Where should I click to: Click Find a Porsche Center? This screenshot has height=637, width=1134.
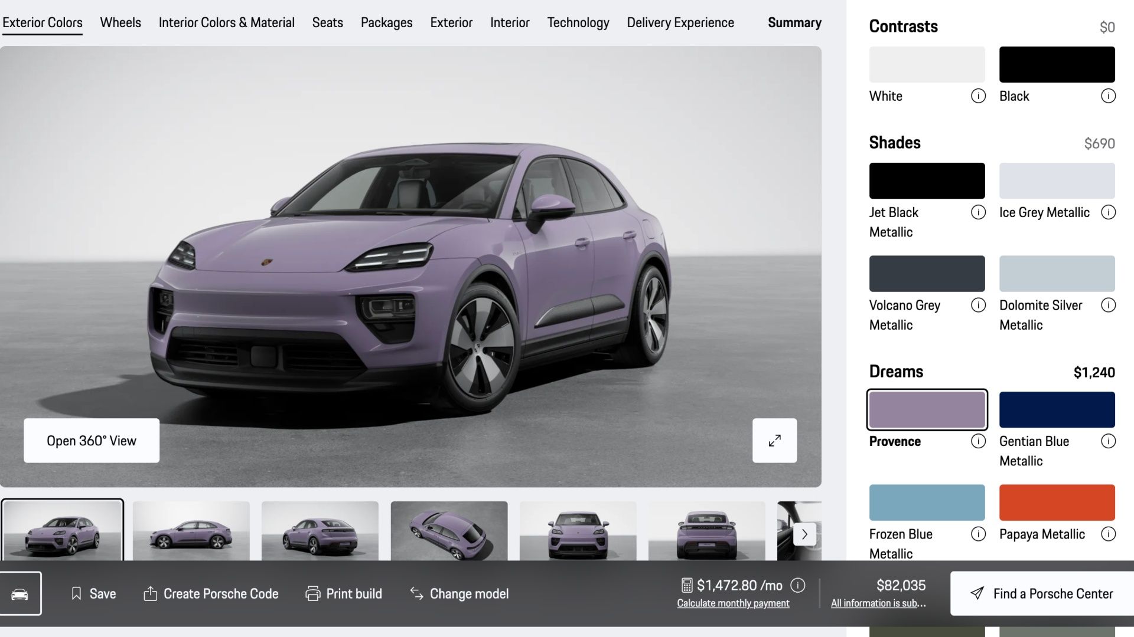(x=1042, y=593)
